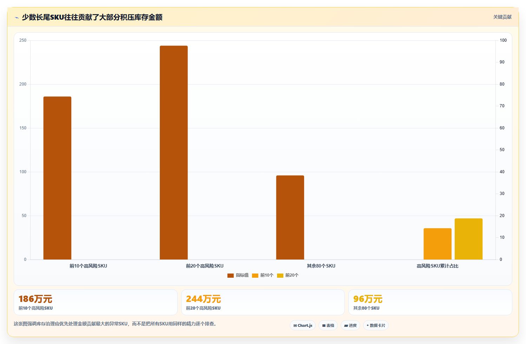The height and width of the screenshot is (344, 526).
Task: Click the 其余80个SKU bar
Action: pos(290,217)
